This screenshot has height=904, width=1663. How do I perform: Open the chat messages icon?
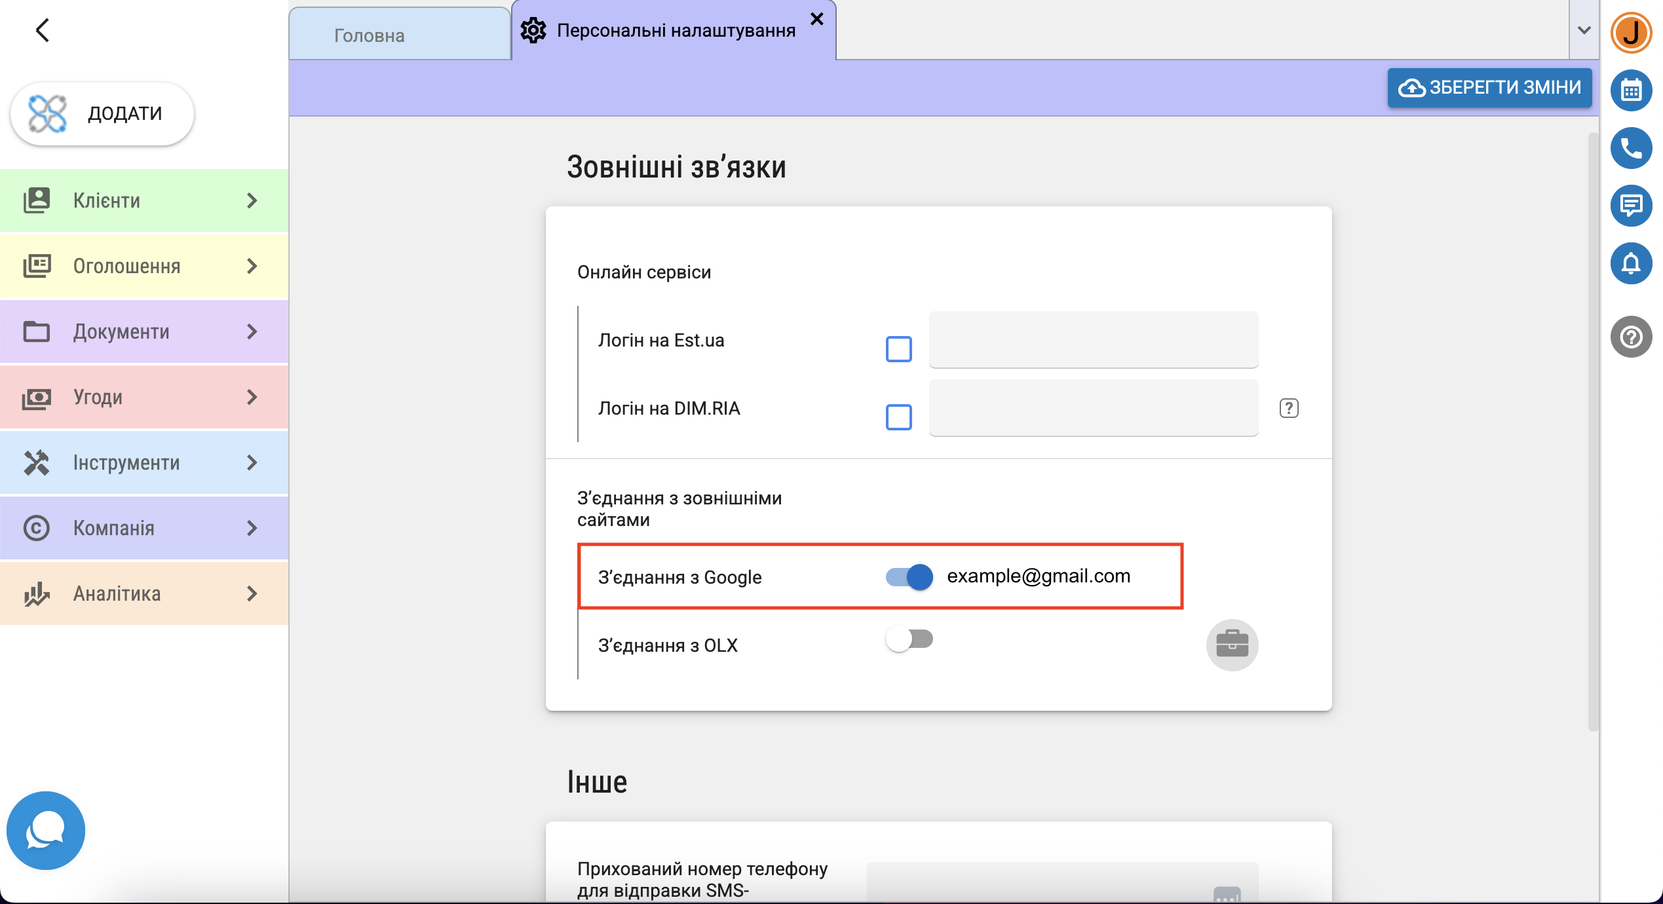[x=1630, y=206]
